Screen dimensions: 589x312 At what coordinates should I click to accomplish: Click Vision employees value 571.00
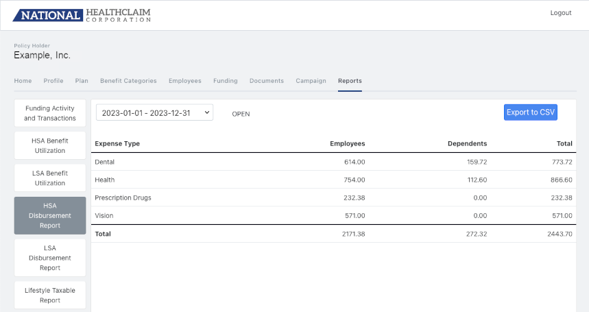tap(355, 215)
